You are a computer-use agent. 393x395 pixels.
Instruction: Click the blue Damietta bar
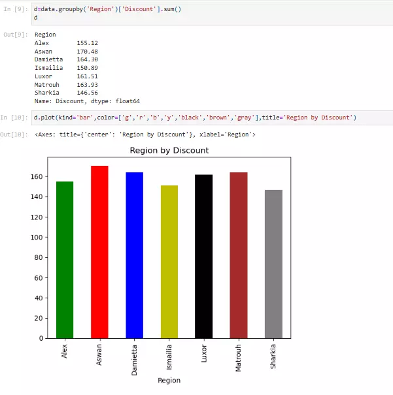[135, 255]
